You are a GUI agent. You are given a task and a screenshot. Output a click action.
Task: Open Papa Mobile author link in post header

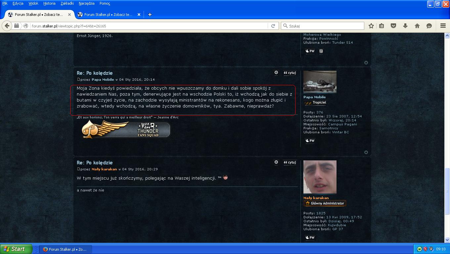coord(103,79)
